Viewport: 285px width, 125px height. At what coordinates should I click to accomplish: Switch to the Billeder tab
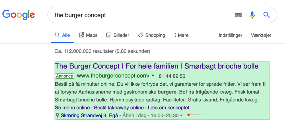coord(118,35)
